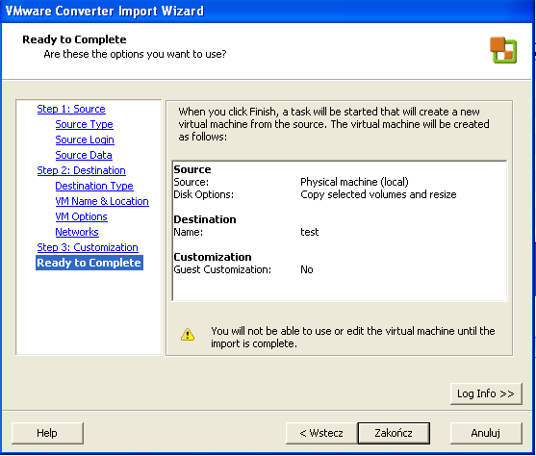Screen dimensions: 536x456
Task: Go to Step 3: Customization
Action: pyautogui.click(x=88, y=247)
